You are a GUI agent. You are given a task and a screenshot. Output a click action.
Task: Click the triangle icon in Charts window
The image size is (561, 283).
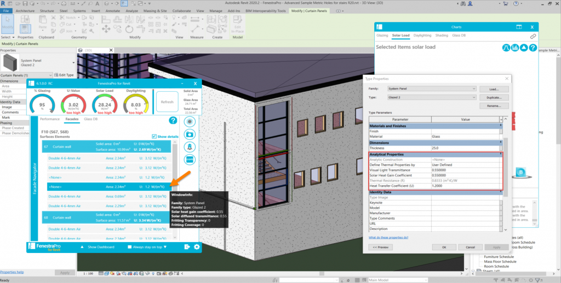[x=524, y=48]
